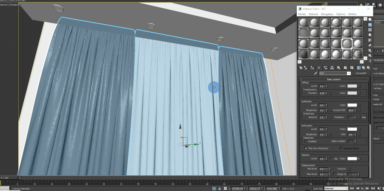
Task: Click Go to Start playback button
Action: [352, 188]
